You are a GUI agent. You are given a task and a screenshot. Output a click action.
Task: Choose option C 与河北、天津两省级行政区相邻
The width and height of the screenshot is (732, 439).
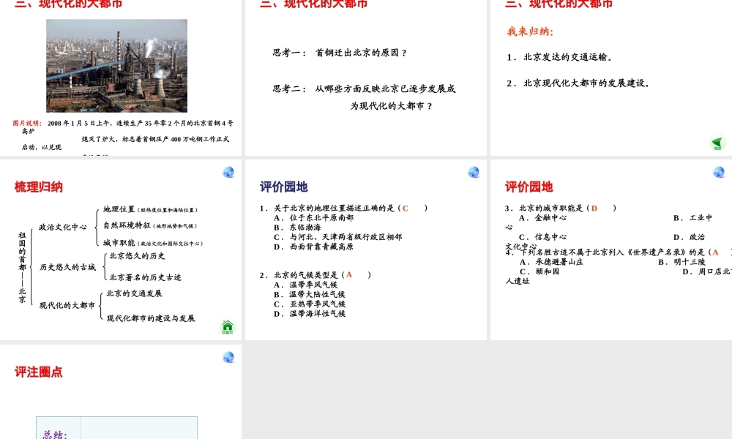click(338, 237)
